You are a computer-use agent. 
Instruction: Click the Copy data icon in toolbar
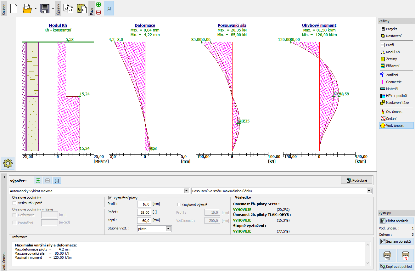(x=68, y=8)
